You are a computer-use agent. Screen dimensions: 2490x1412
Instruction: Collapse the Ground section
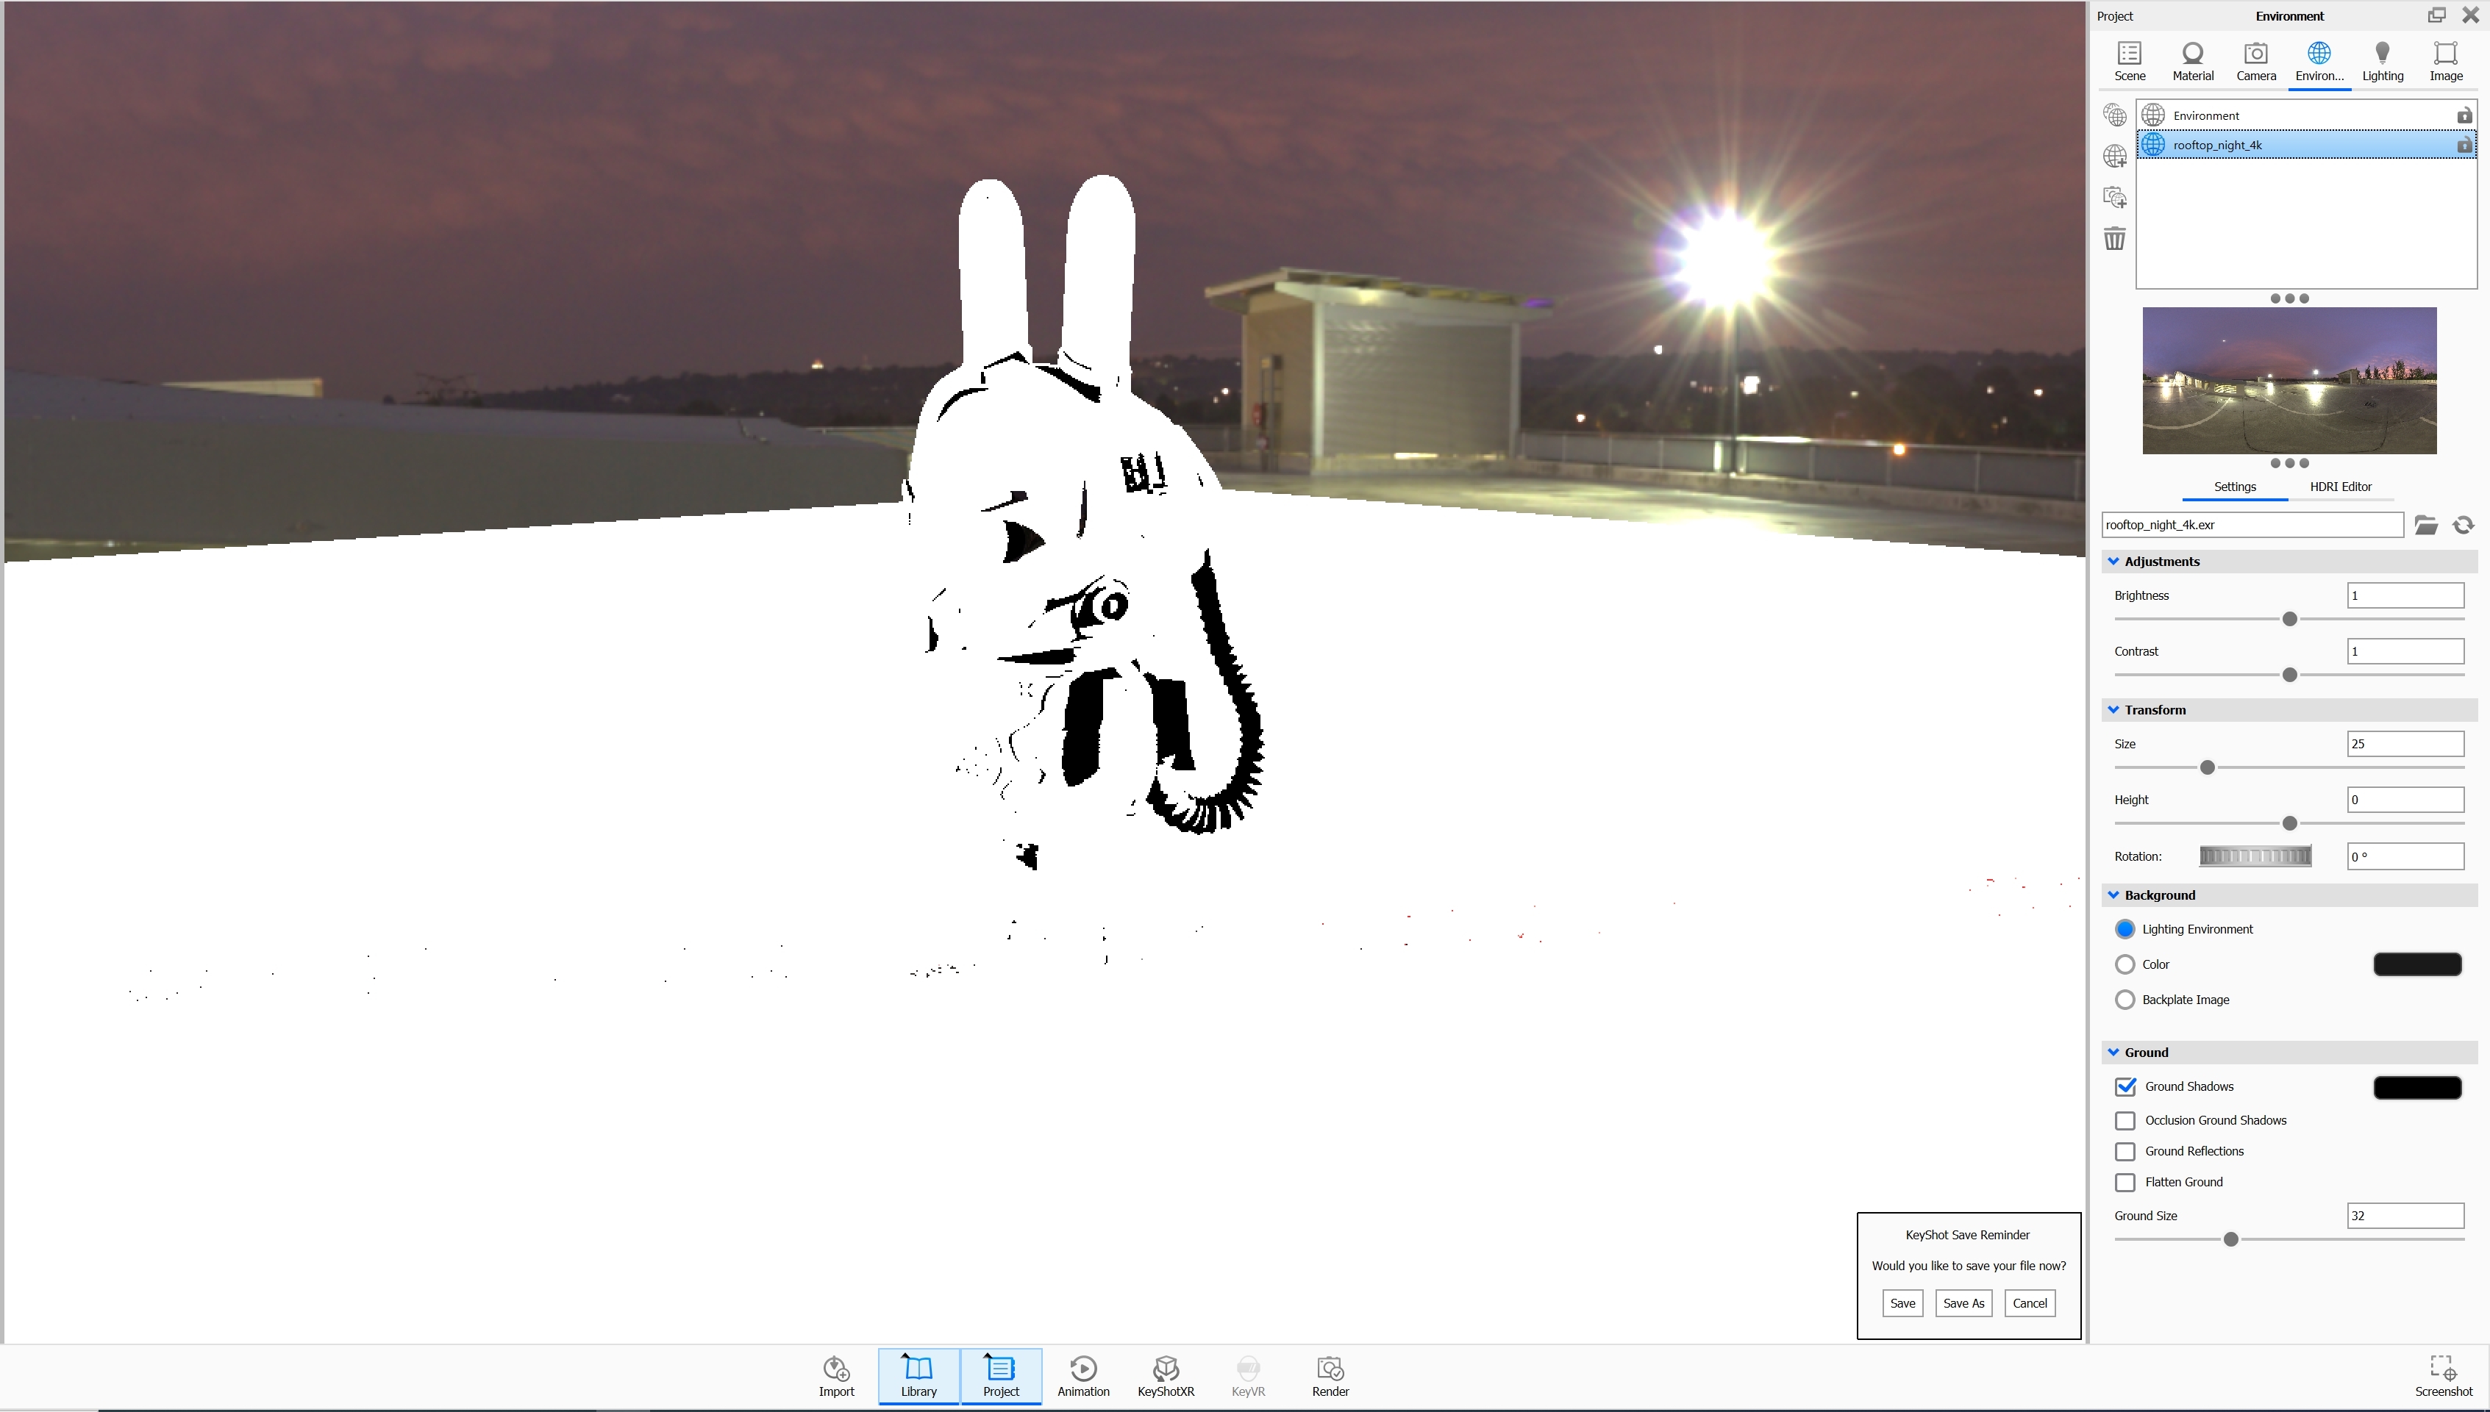[x=2113, y=1053]
